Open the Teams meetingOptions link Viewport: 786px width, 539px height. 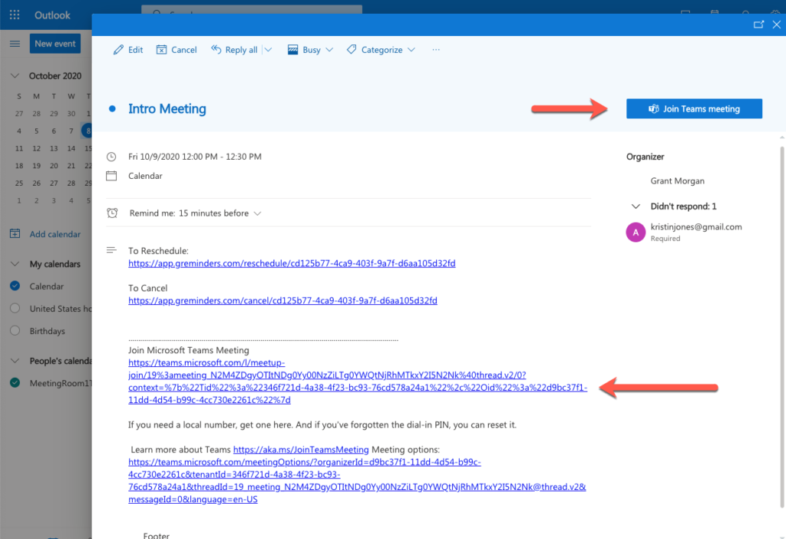(357, 481)
